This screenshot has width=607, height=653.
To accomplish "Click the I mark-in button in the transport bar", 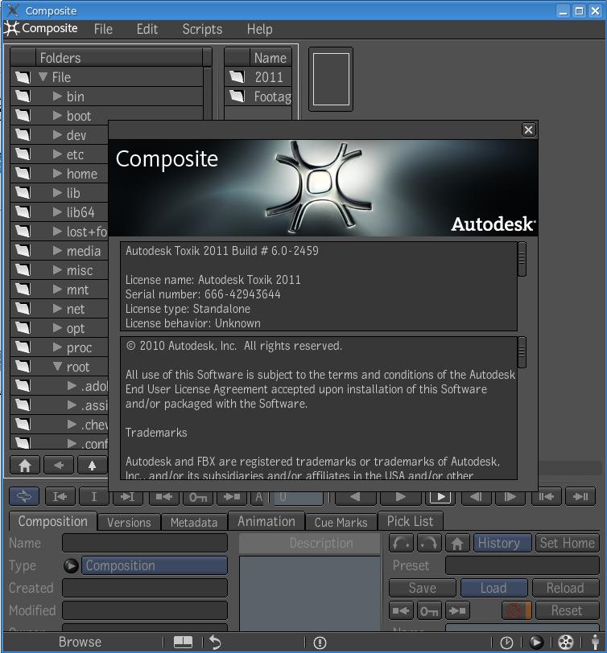I will pyautogui.click(x=94, y=496).
